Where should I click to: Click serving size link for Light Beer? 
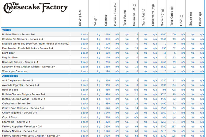[84, 53]
